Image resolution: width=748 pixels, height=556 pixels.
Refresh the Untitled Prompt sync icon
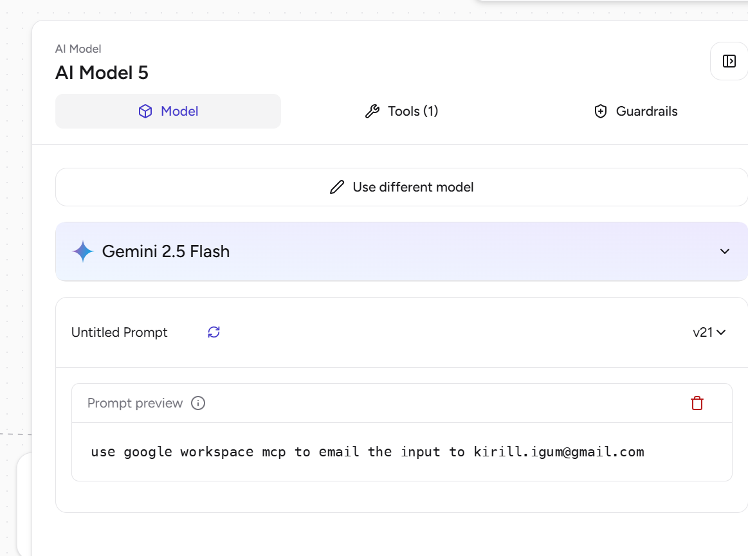(214, 332)
